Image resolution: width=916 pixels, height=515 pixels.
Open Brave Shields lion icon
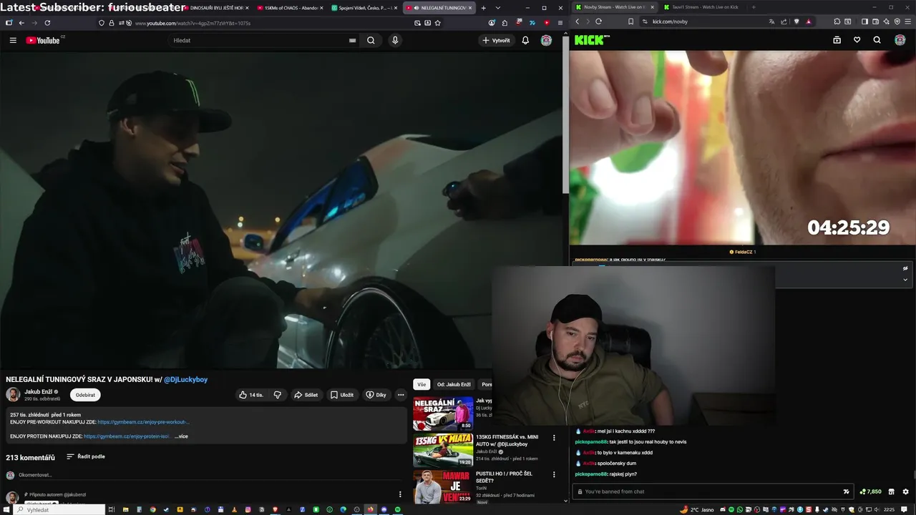point(796,21)
